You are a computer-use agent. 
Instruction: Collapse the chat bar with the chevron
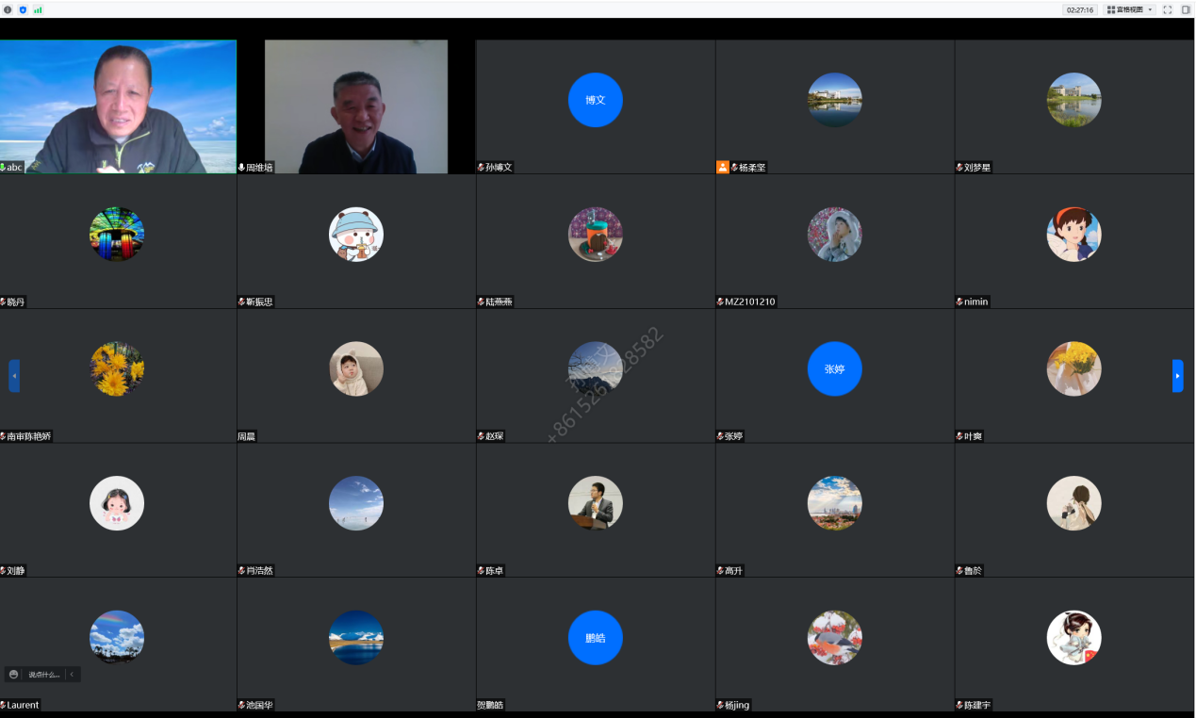pyautogui.click(x=72, y=675)
